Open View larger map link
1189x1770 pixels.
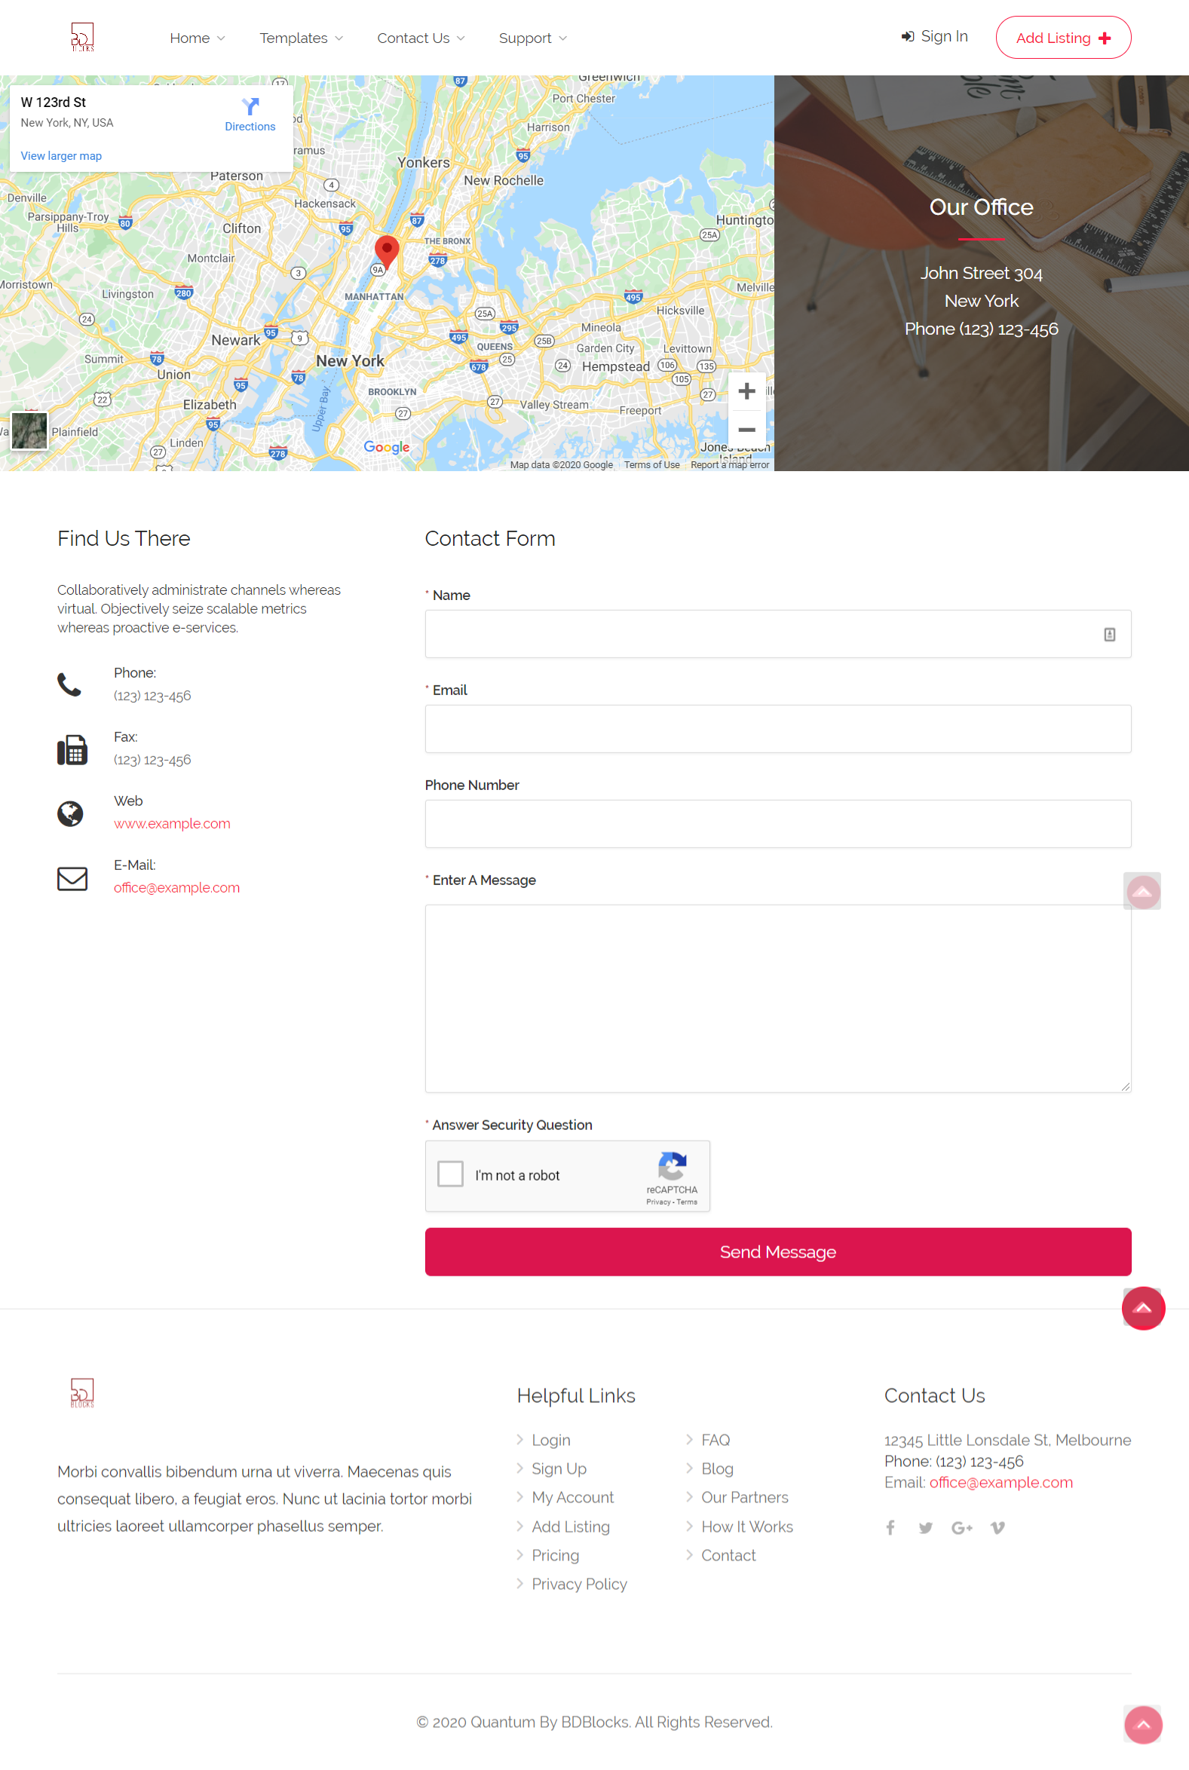pyautogui.click(x=61, y=155)
